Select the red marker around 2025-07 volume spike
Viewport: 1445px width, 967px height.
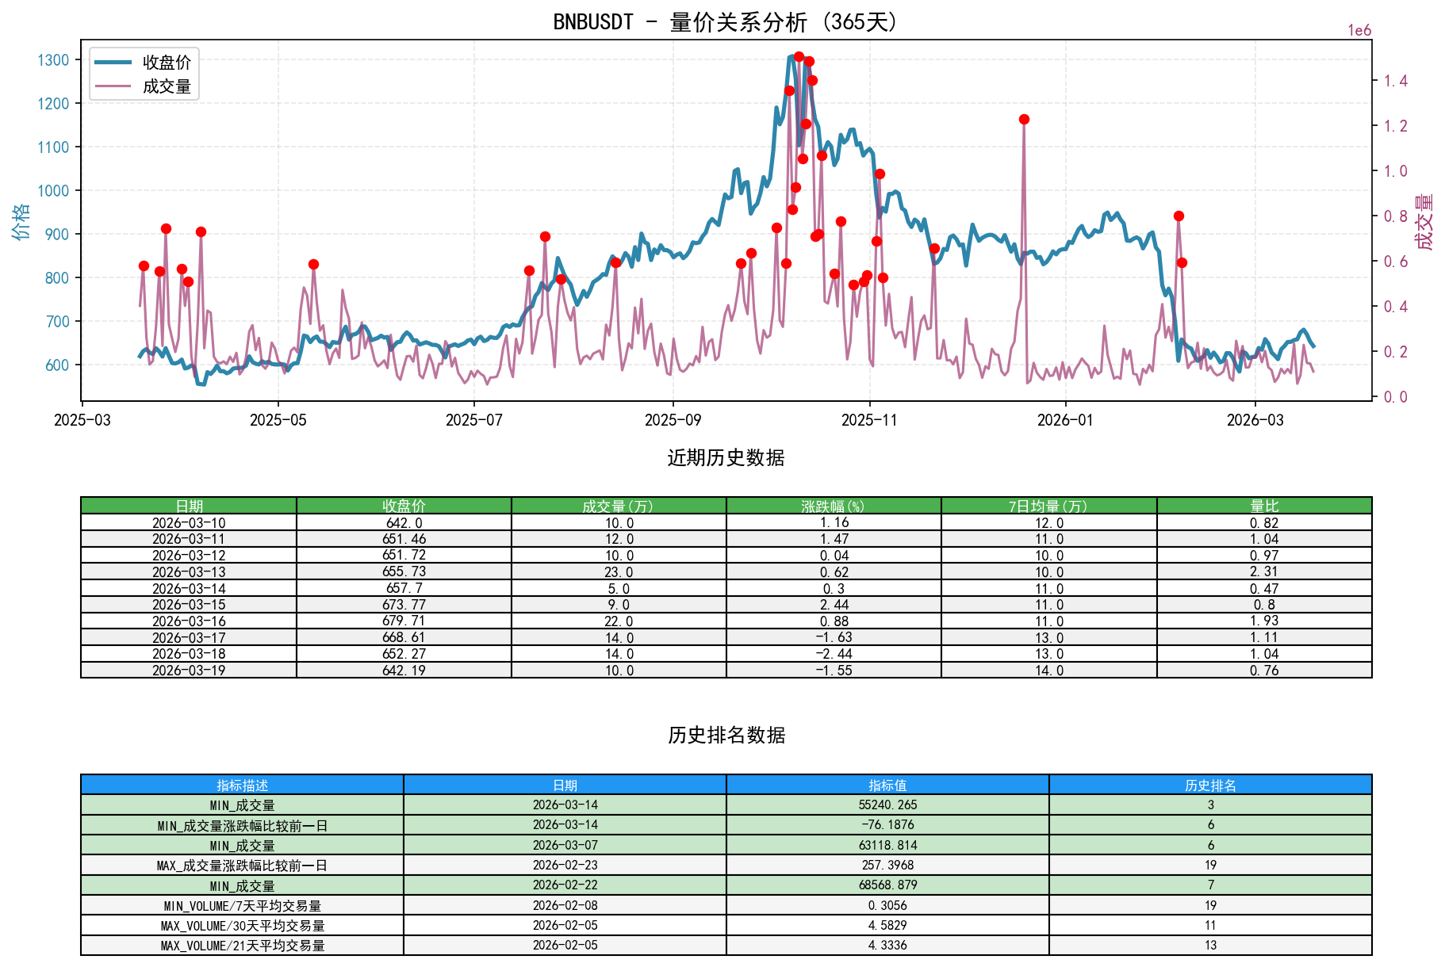[544, 236]
